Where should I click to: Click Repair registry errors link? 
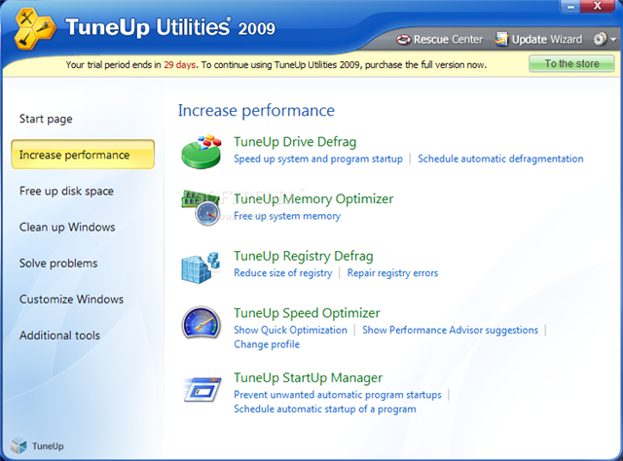(392, 272)
